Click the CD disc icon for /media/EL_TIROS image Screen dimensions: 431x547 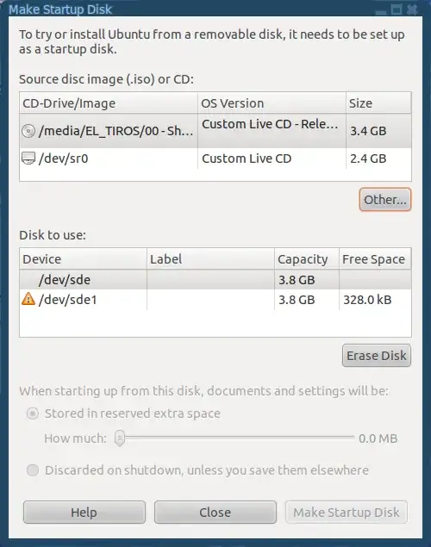28,131
